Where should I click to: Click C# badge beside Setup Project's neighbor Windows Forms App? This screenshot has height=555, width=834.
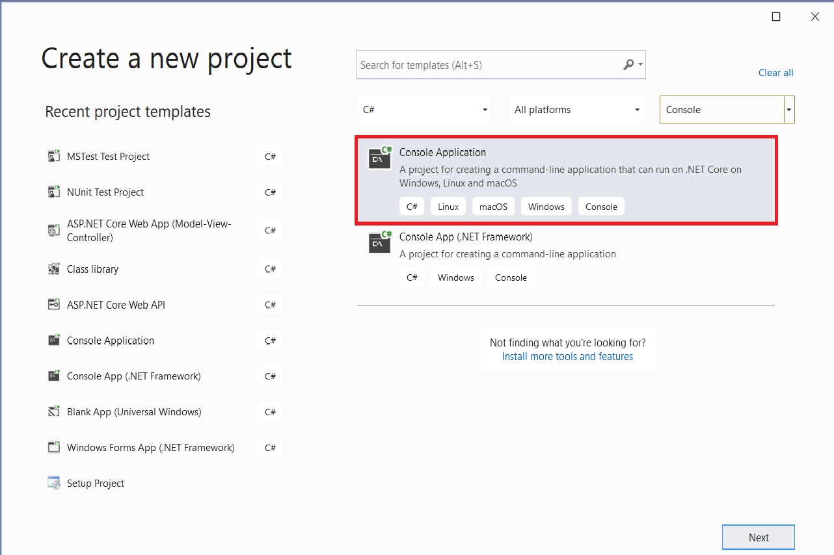270,448
